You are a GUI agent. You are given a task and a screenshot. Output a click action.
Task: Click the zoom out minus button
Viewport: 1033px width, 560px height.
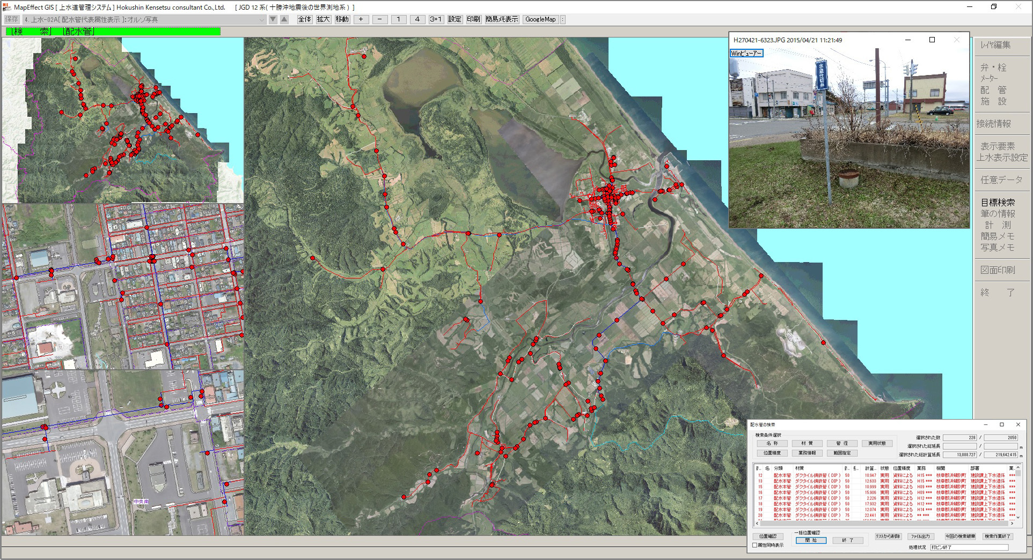[x=379, y=19]
